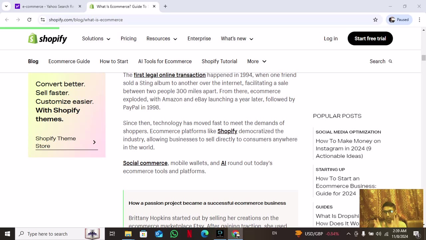The image size is (426, 240).
Task: Open network Wi-Fi tray icon
Action: tap(386, 234)
